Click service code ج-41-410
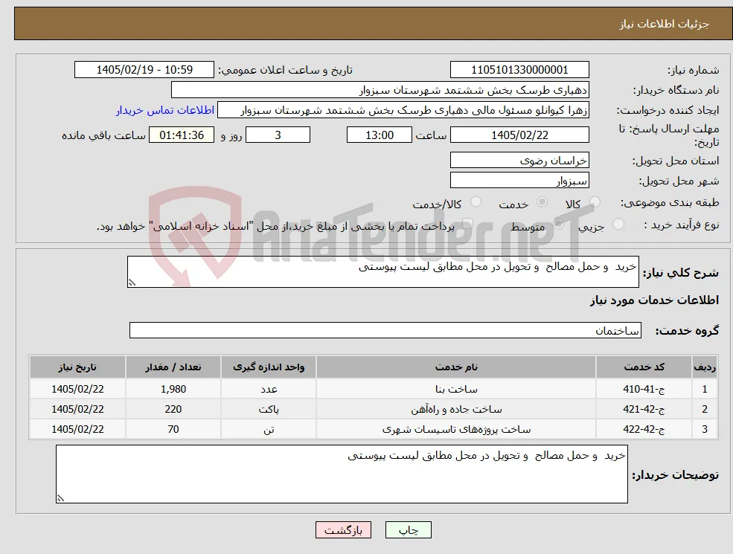The height and width of the screenshot is (554, 733). point(644,389)
